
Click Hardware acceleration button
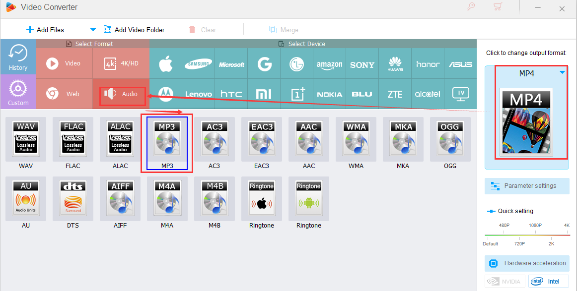527,263
